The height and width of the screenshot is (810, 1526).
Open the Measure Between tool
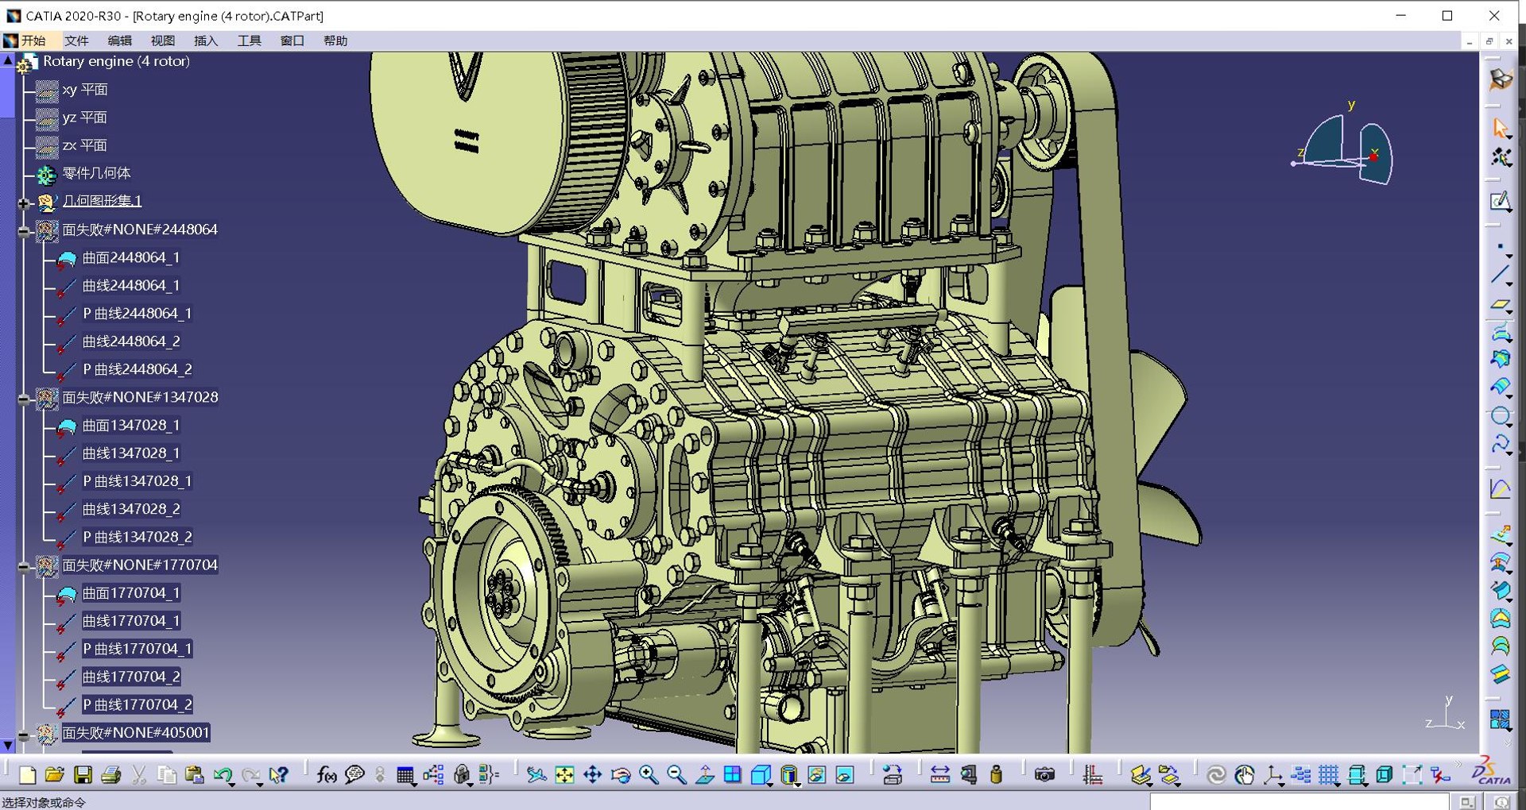coord(940,775)
